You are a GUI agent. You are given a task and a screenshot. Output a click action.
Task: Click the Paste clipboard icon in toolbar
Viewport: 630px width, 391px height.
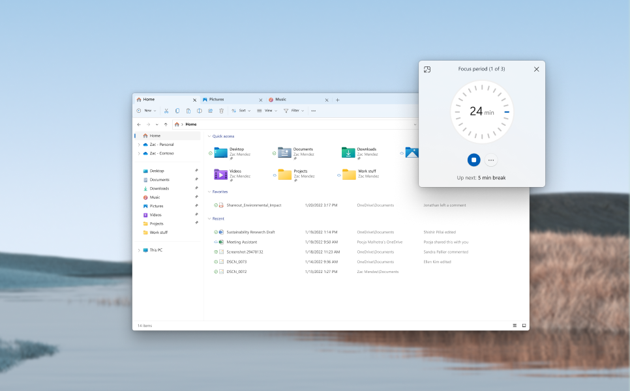[188, 111]
